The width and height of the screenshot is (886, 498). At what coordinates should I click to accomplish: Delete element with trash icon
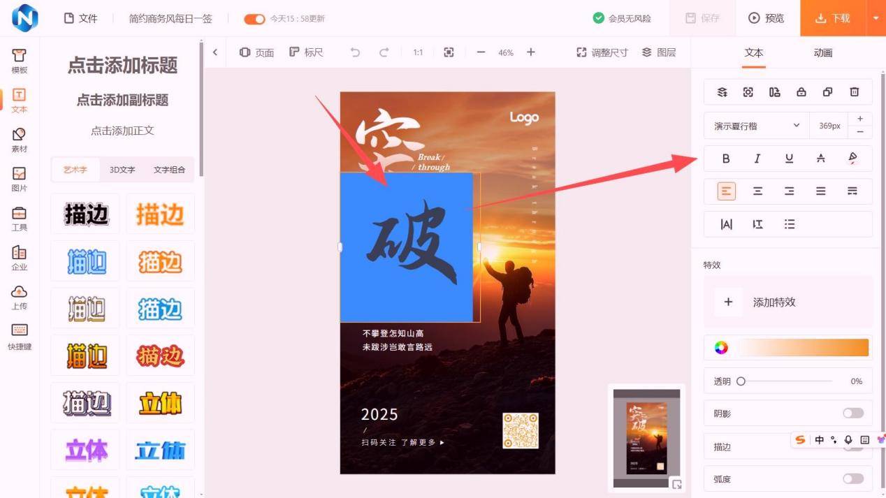tap(854, 92)
